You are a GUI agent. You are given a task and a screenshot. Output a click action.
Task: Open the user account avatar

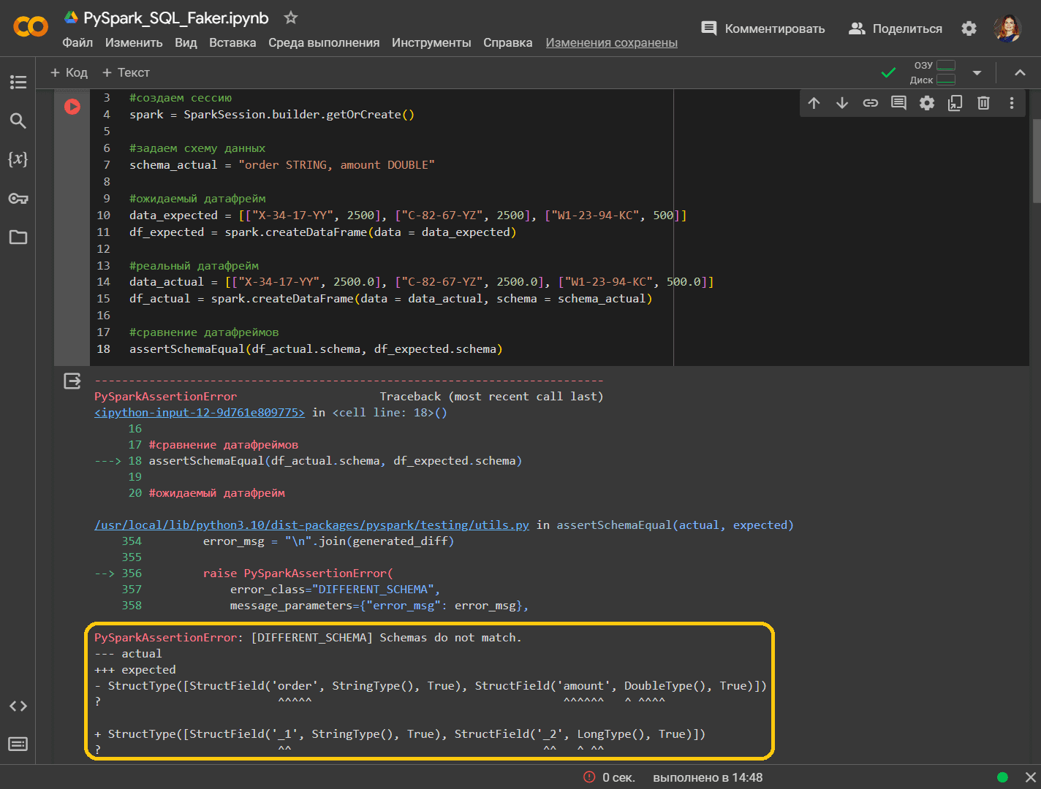point(1007,28)
